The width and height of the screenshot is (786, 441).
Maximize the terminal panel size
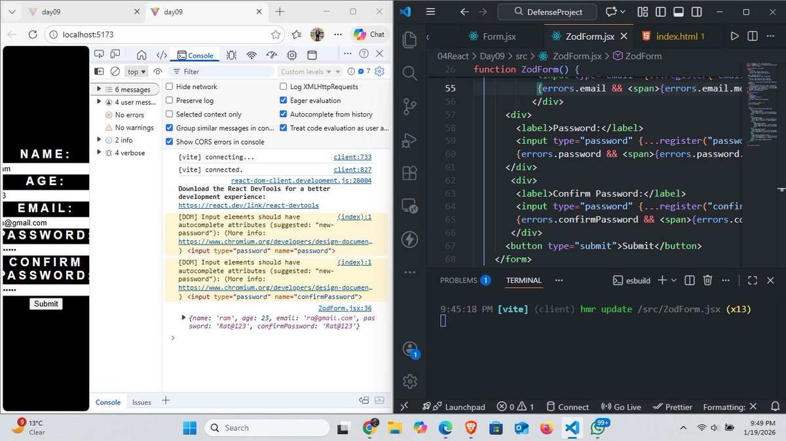point(752,280)
